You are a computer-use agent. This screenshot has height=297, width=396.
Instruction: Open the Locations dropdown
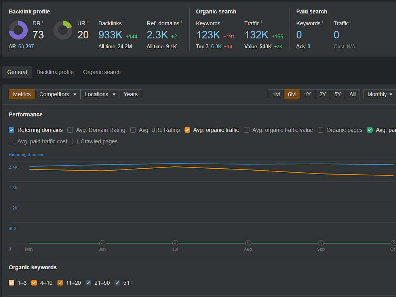[100, 94]
